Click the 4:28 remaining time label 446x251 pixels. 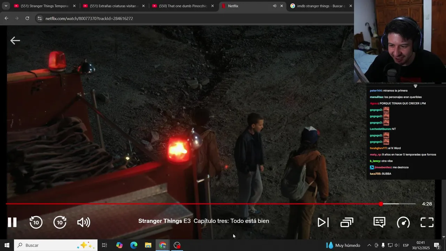tap(427, 204)
